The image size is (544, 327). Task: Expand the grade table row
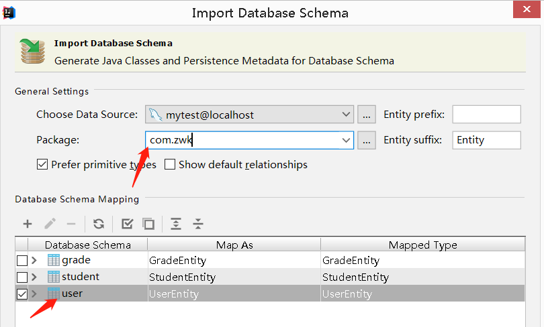tap(34, 260)
